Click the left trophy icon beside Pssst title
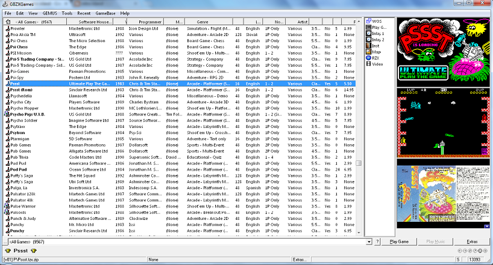Screen dimensions: 493x265 click(8, 251)
